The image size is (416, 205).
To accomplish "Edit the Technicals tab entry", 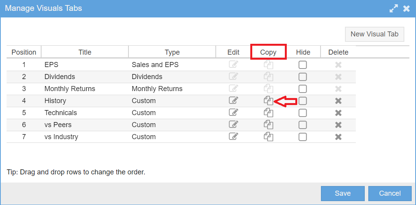I will [x=234, y=112].
